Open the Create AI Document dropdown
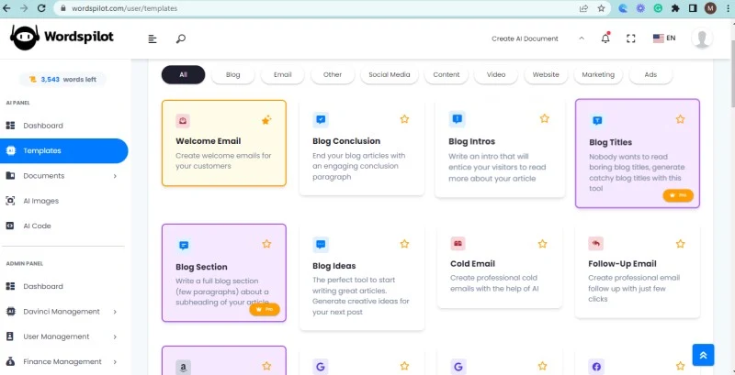The height and width of the screenshot is (375, 735). pyautogui.click(x=537, y=39)
